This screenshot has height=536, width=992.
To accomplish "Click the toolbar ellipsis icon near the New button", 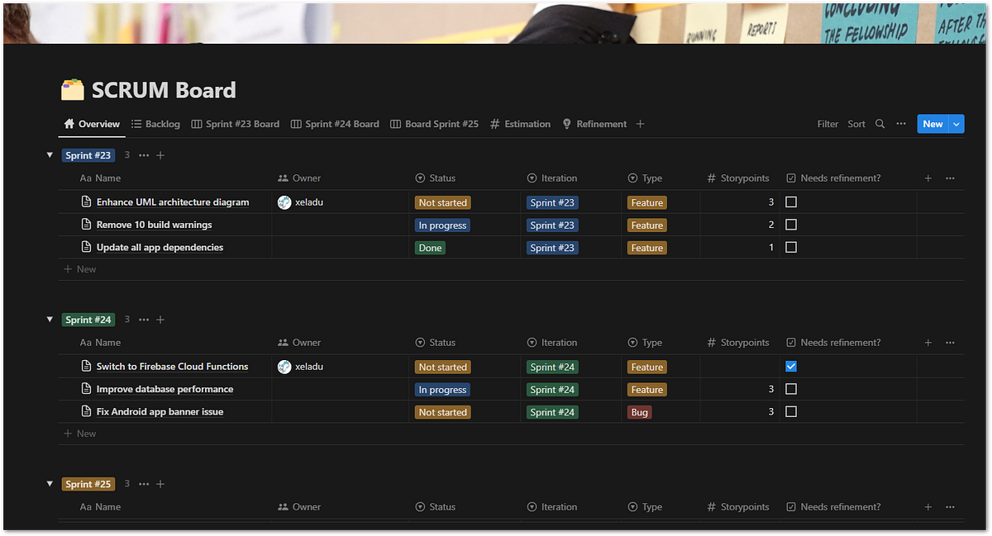I will coord(900,123).
